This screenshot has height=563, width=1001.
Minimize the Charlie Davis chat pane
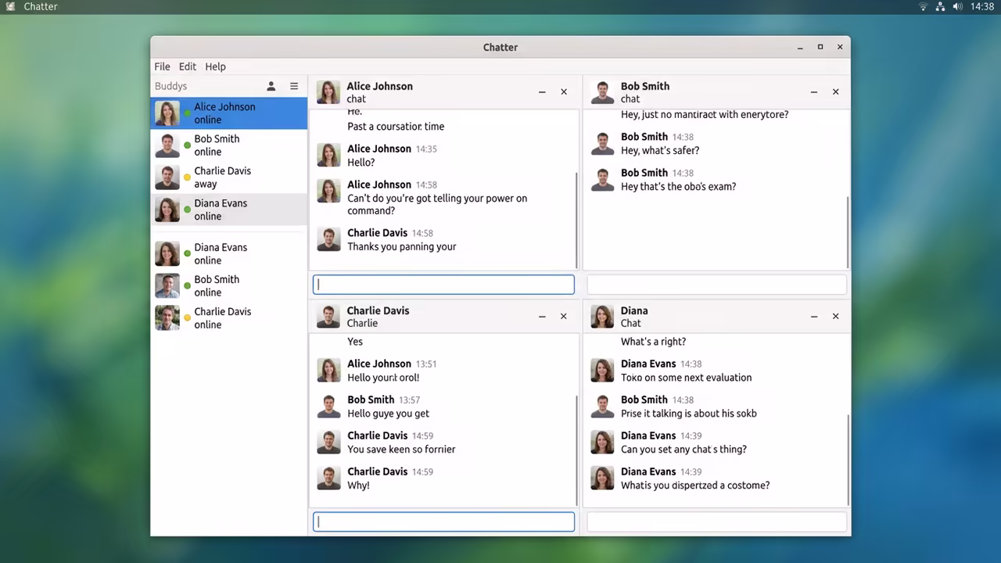542,317
